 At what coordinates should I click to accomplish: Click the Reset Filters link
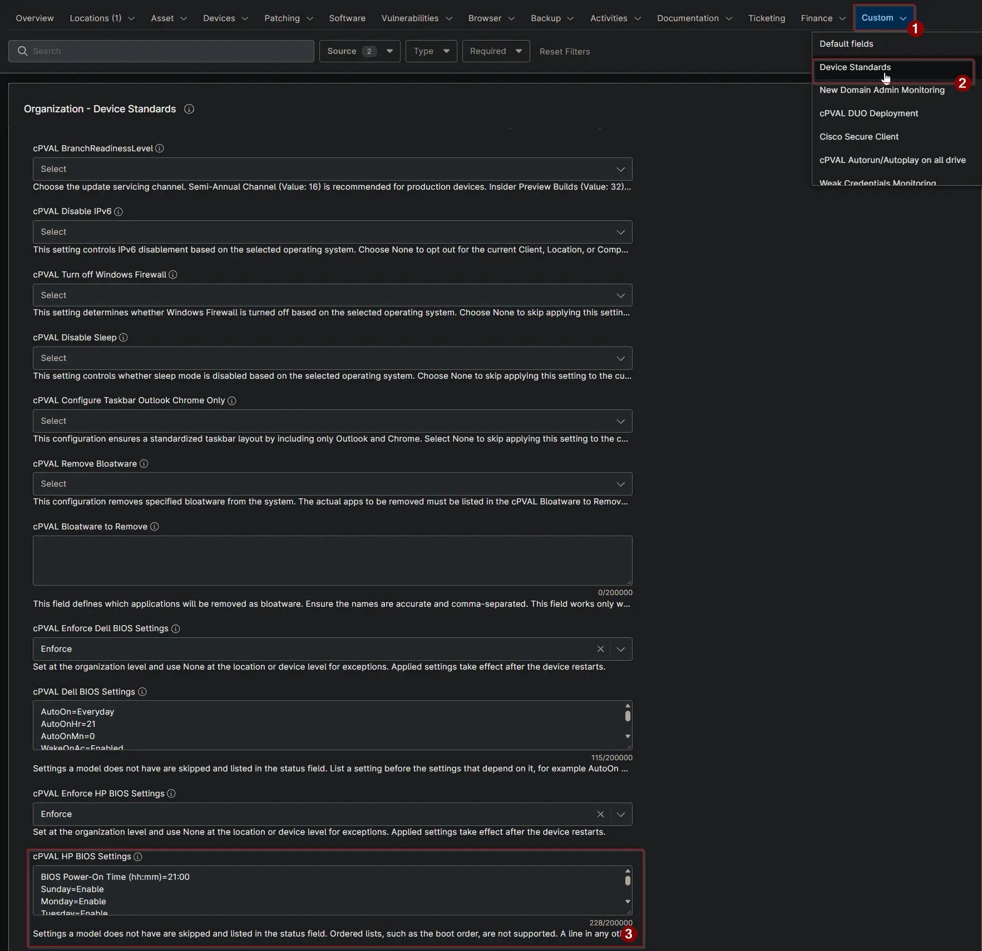[x=564, y=52]
